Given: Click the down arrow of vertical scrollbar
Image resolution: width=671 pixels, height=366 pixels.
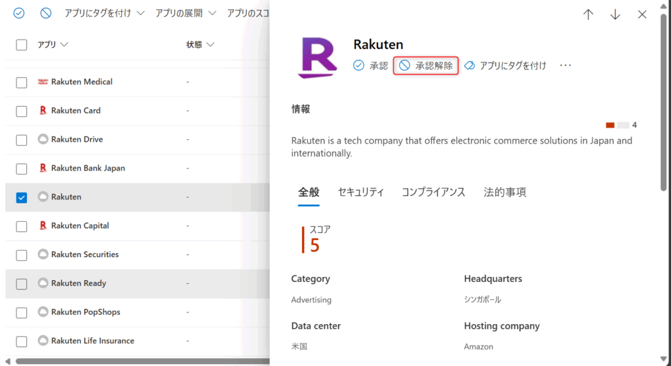Looking at the screenshot, I should click(x=663, y=359).
